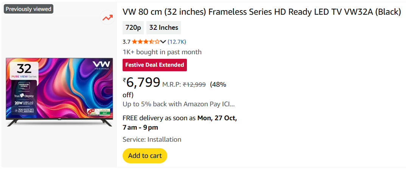This screenshot has width=406, height=170.
Task: Click the 3.7 rating number
Action: [126, 42]
